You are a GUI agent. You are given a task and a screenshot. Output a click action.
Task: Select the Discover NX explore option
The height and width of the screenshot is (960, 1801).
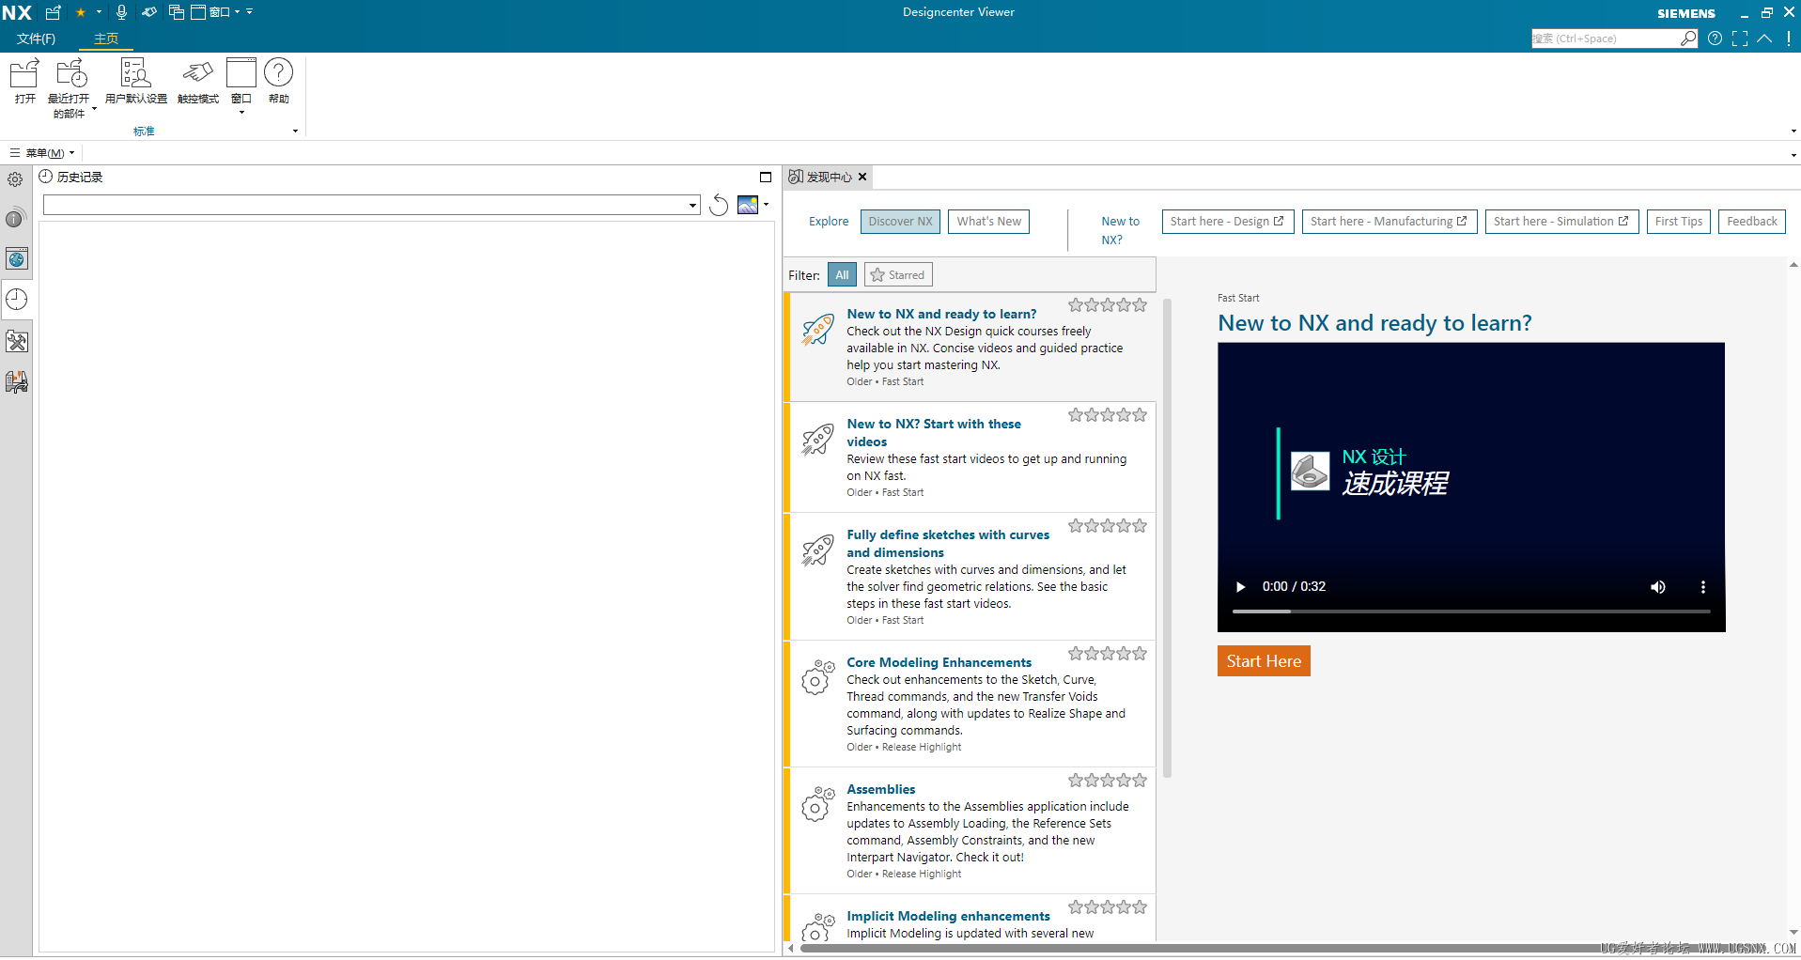[x=900, y=222]
